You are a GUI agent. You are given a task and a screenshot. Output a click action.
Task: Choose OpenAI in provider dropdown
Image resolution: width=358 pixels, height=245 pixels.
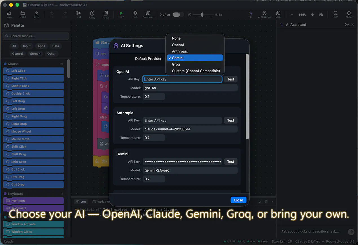click(195, 45)
